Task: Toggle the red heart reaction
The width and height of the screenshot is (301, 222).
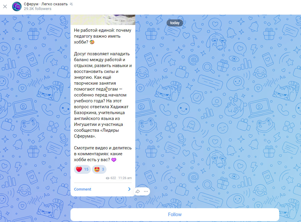Action: [x=82, y=169]
